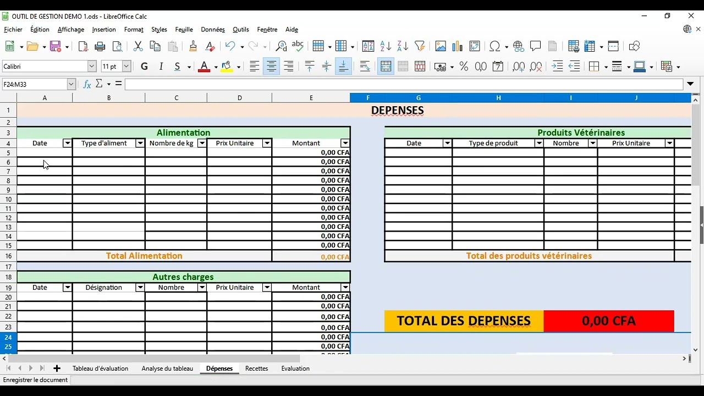
Task: Format cell as percent
Action: tap(464, 67)
